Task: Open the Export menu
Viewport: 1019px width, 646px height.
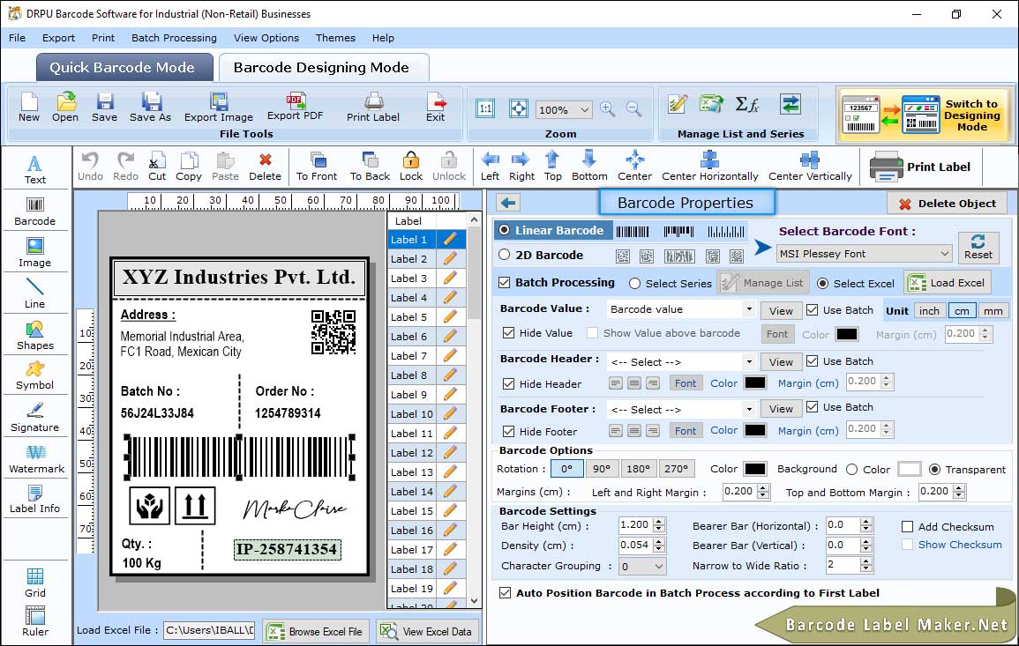Action: [58, 38]
